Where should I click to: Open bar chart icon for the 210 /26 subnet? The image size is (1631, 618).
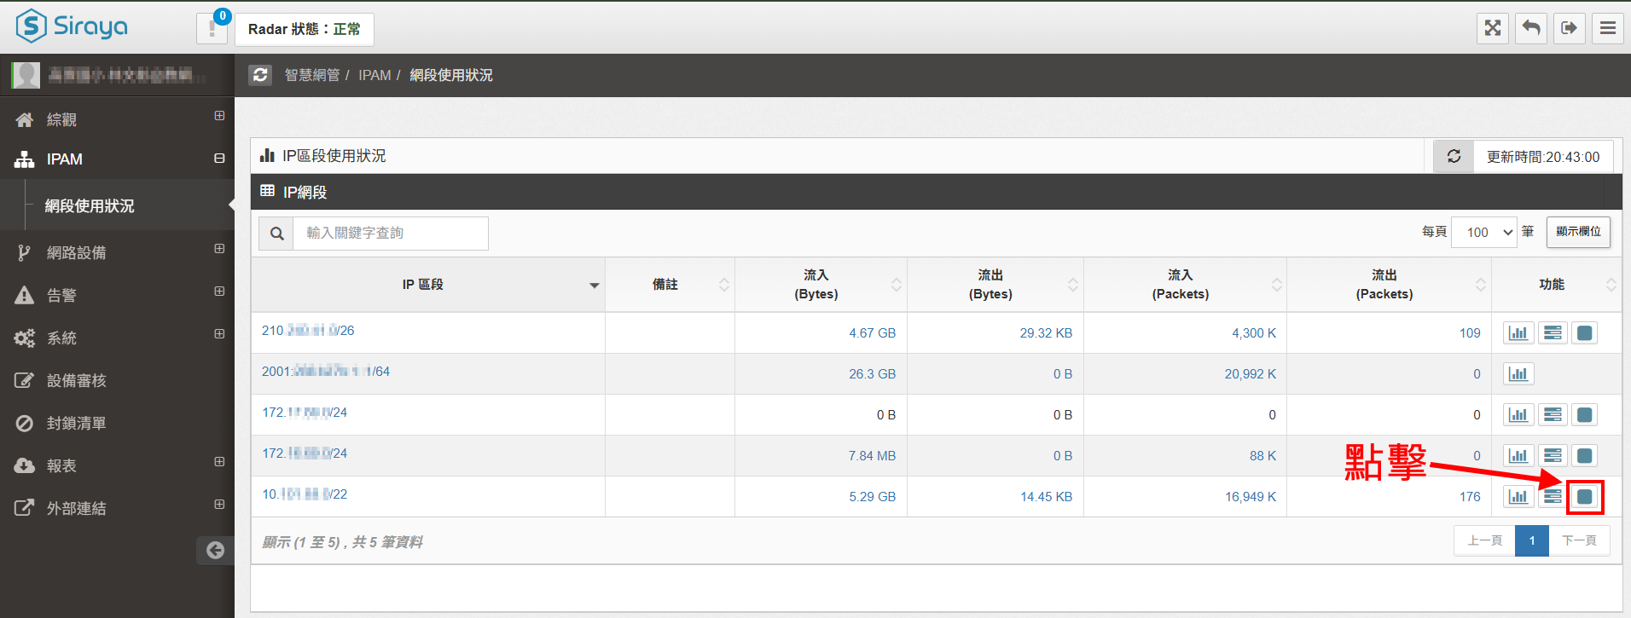1518,333
